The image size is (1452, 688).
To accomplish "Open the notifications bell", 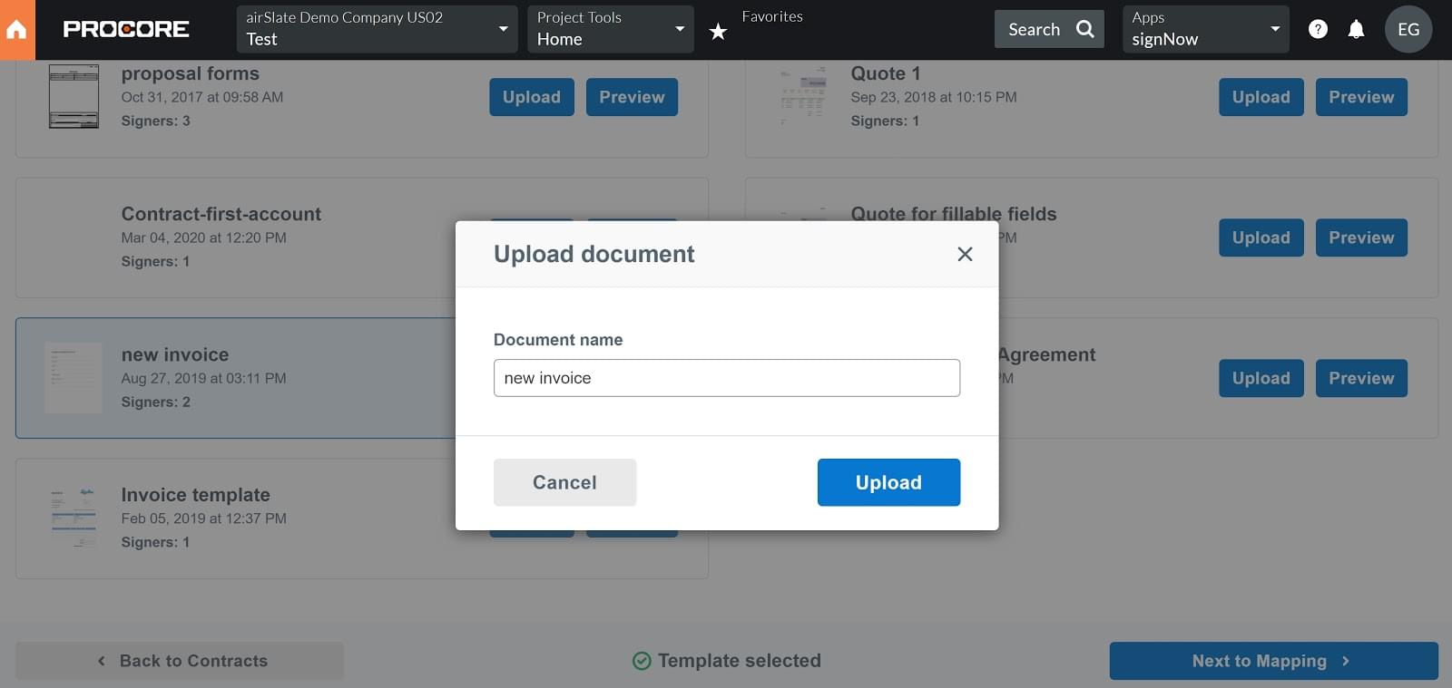I will pos(1356,29).
